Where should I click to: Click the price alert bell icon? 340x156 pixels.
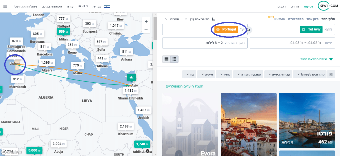coord(331,59)
